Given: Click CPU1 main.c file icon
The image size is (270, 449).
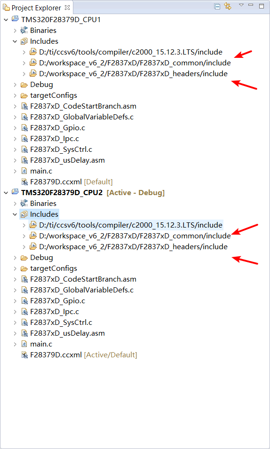Looking at the screenshot, I should [24, 171].
